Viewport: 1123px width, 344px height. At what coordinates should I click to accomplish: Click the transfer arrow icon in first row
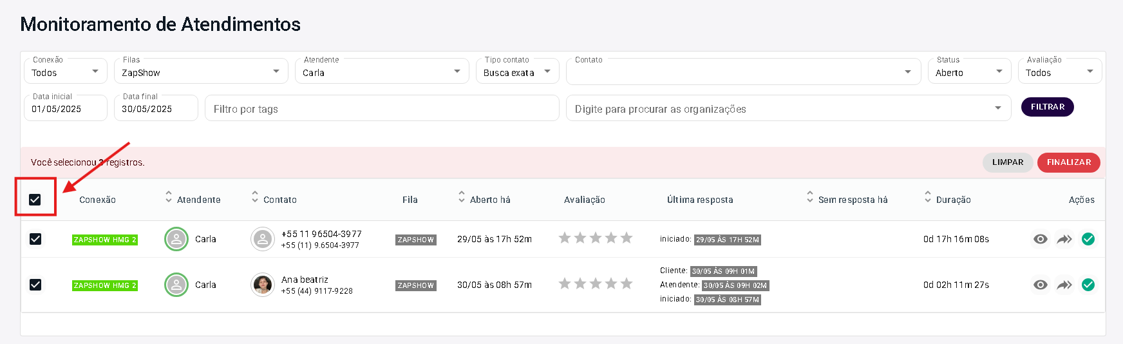click(1064, 239)
